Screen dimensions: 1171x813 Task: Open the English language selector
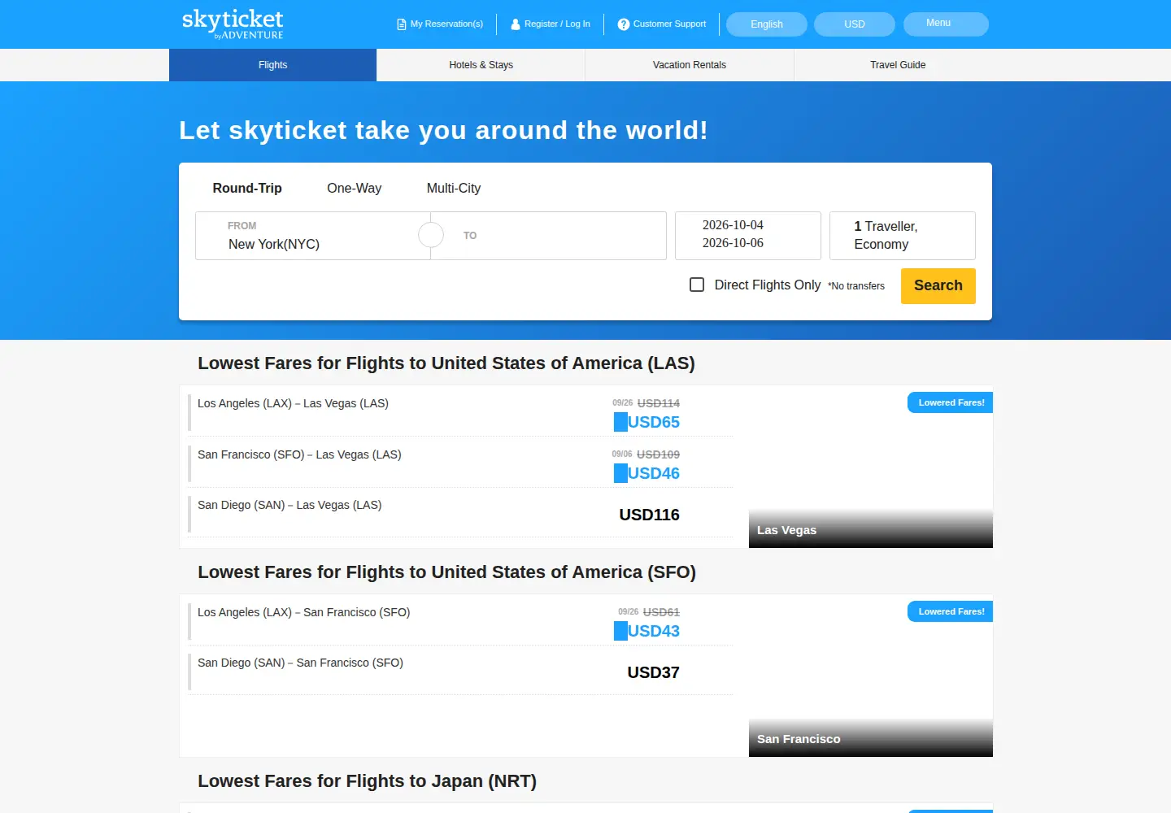coord(767,24)
